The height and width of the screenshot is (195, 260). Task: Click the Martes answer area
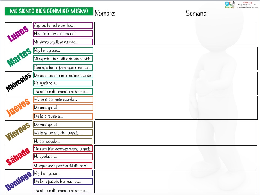click(x=176, y=59)
